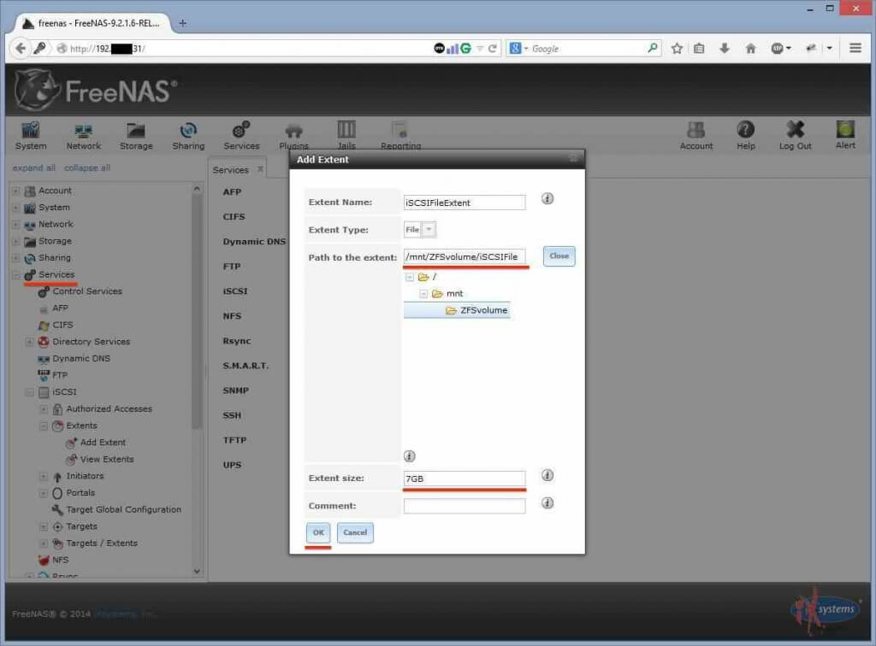Open the Account toolbar icon

(x=696, y=136)
